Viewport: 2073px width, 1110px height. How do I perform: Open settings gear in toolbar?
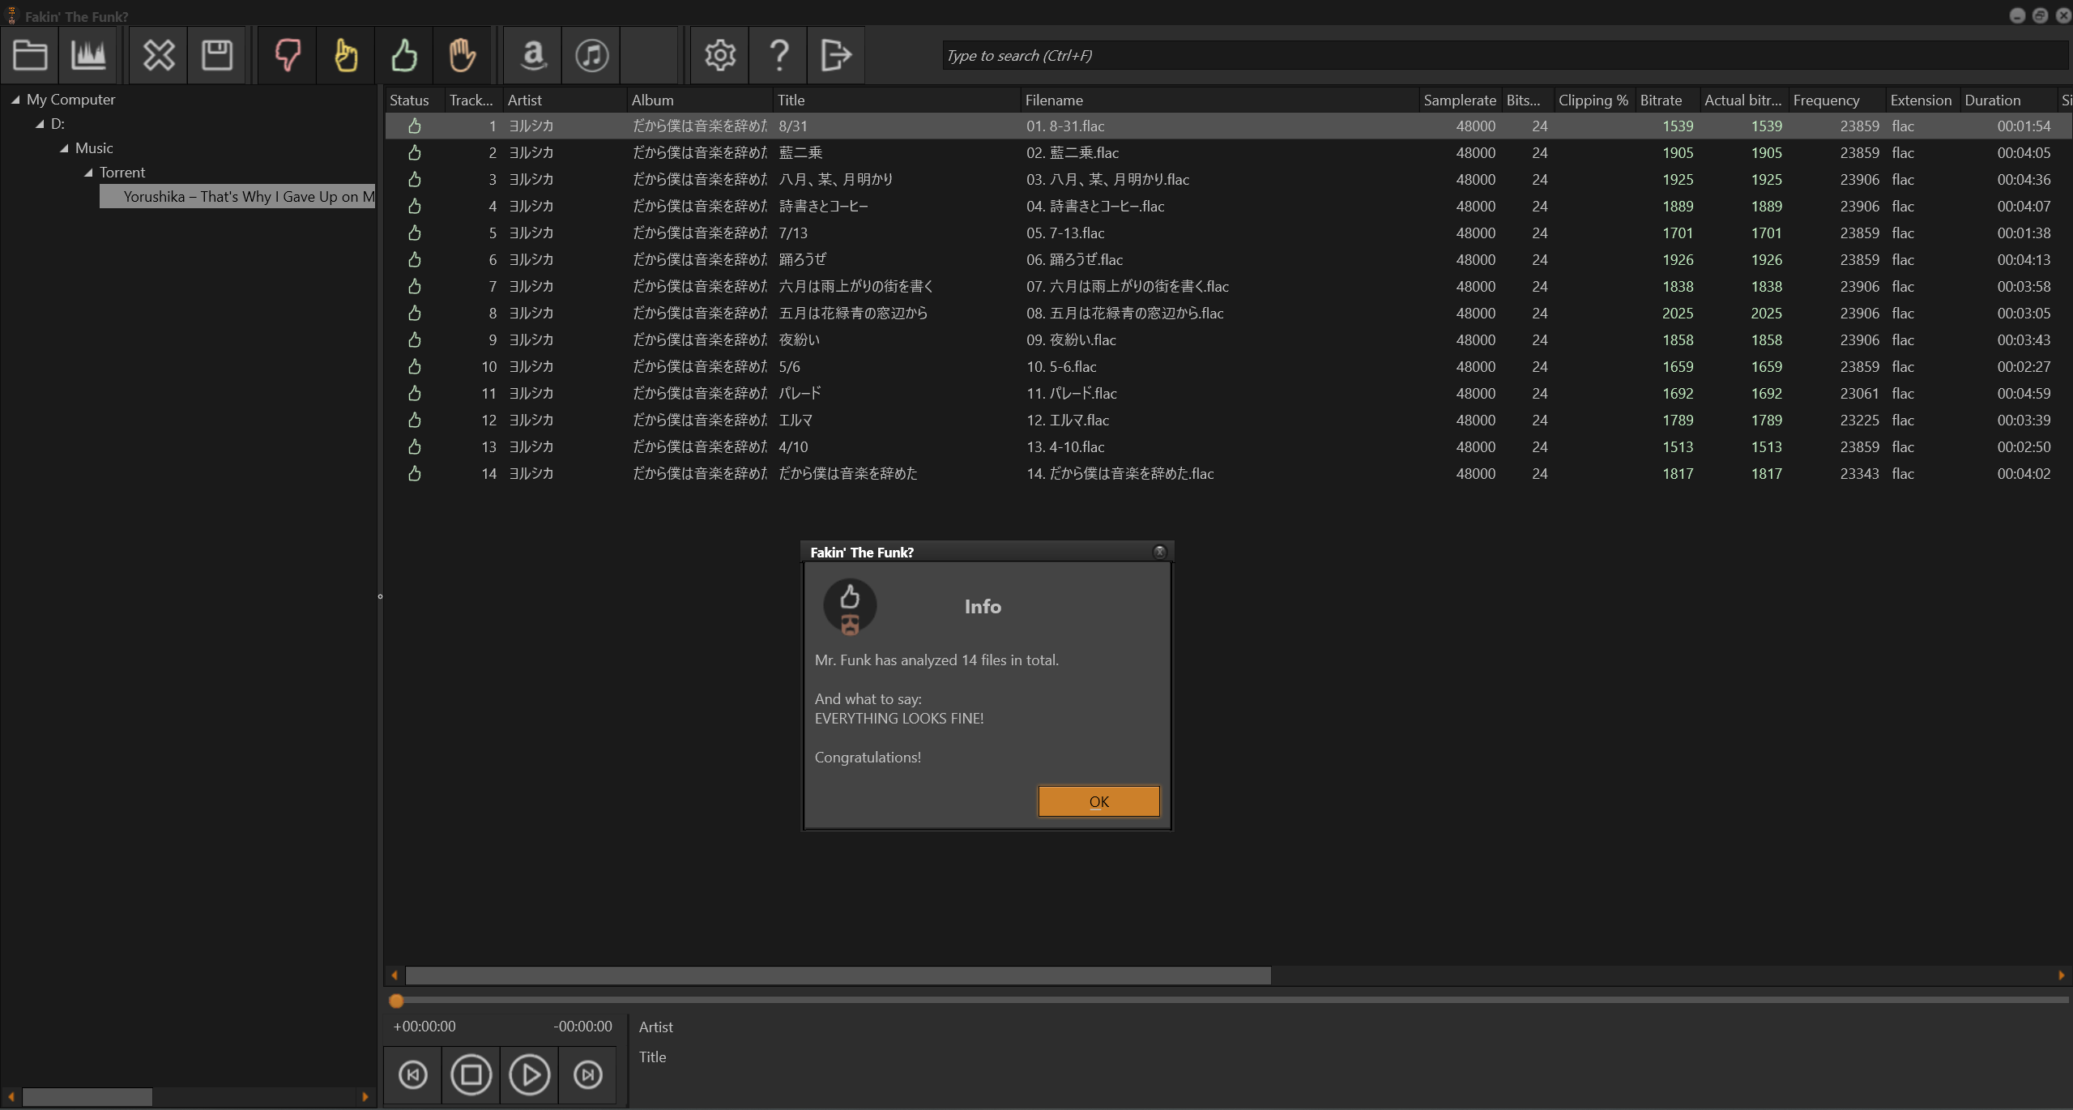pos(719,55)
